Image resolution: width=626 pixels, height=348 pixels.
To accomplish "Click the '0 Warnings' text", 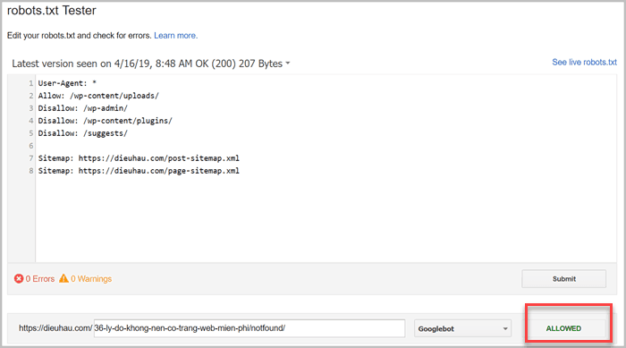I will [x=91, y=279].
